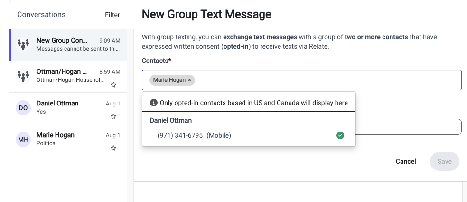Star the Daniel Ottman conversation

[113, 116]
